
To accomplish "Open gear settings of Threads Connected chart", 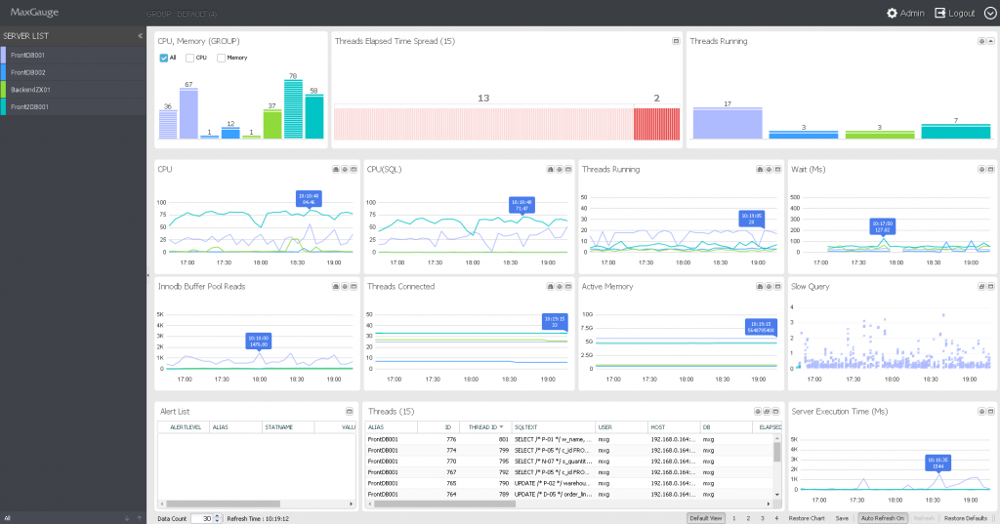I will coord(560,287).
